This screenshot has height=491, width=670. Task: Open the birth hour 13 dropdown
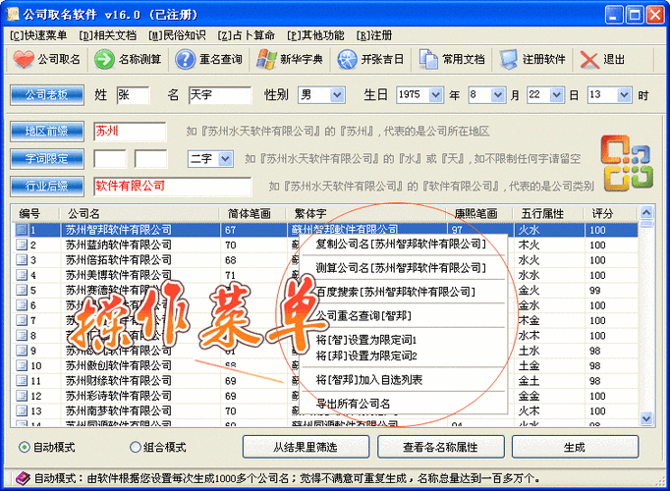[624, 95]
